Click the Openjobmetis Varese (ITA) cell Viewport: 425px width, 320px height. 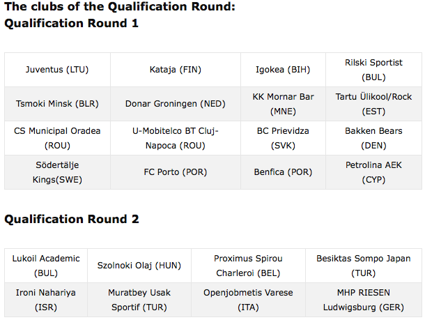coord(248,300)
